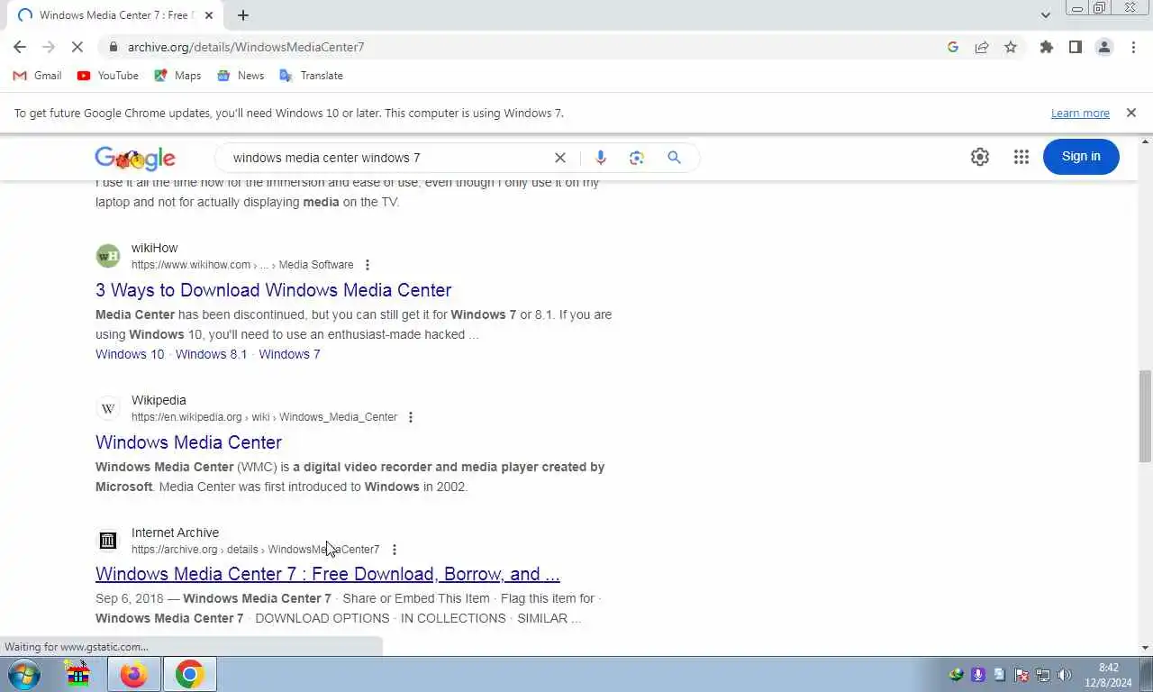
Task: Start voice search with microphone icon
Action: tap(601, 158)
